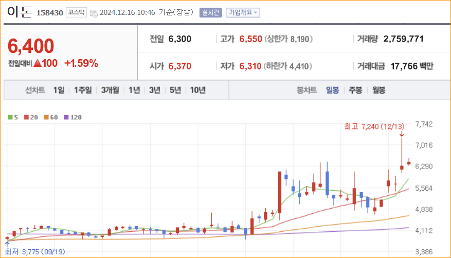Select the 10년 line chart tab
The image size is (451, 258).
click(198, 90)
